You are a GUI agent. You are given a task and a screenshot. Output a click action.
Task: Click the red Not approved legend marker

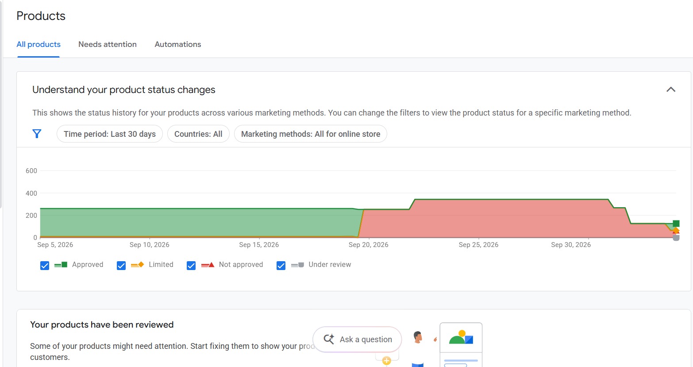[x=208, y=265]
